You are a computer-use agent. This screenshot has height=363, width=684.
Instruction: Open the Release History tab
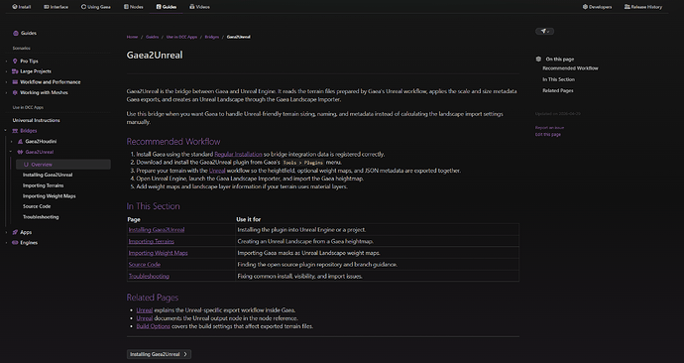coord(643,7)
